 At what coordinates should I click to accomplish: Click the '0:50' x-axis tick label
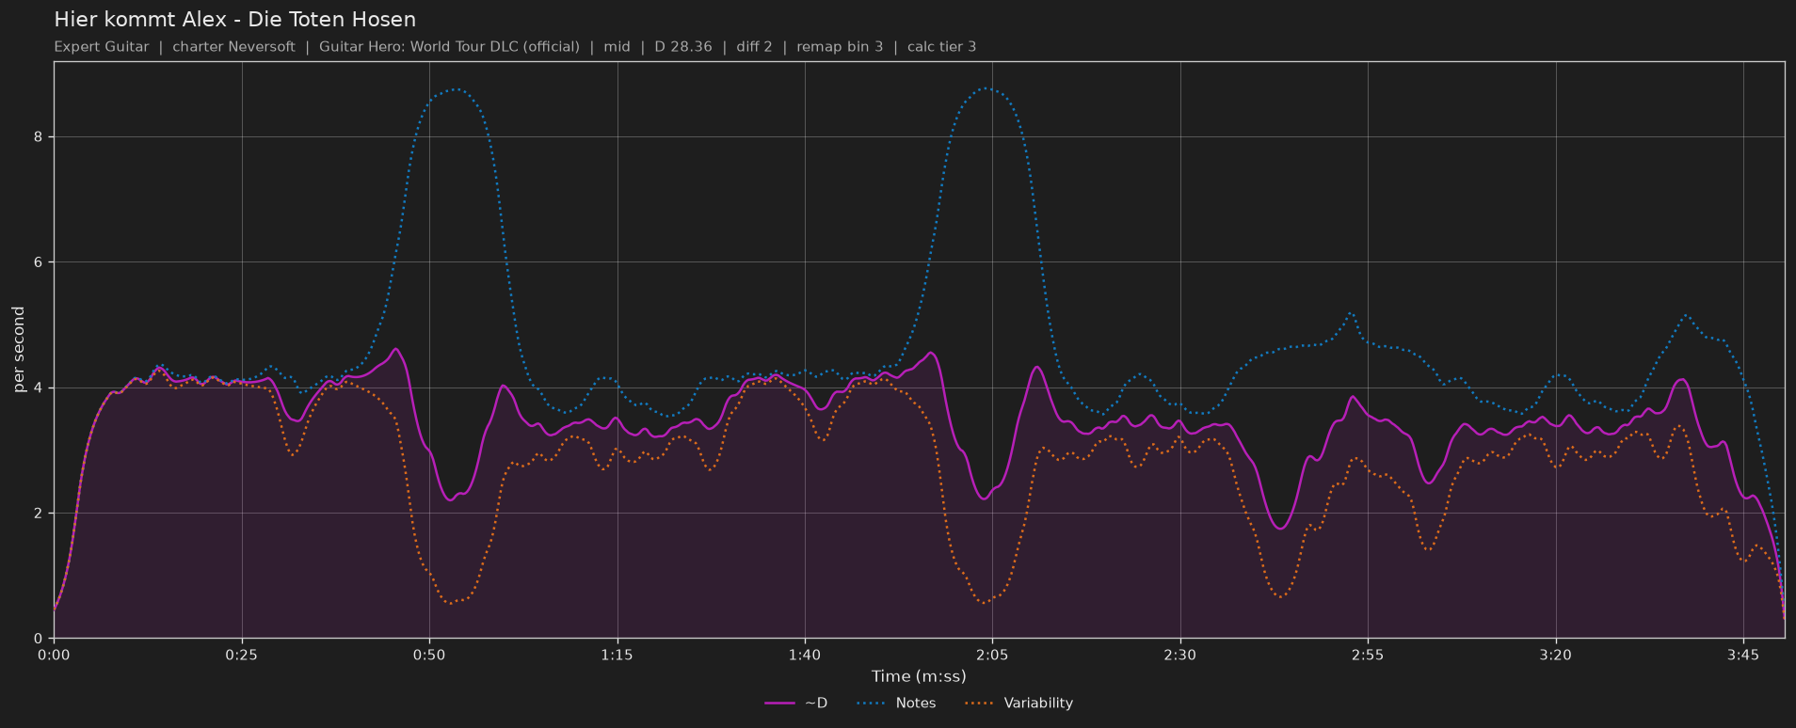point(429,655)
